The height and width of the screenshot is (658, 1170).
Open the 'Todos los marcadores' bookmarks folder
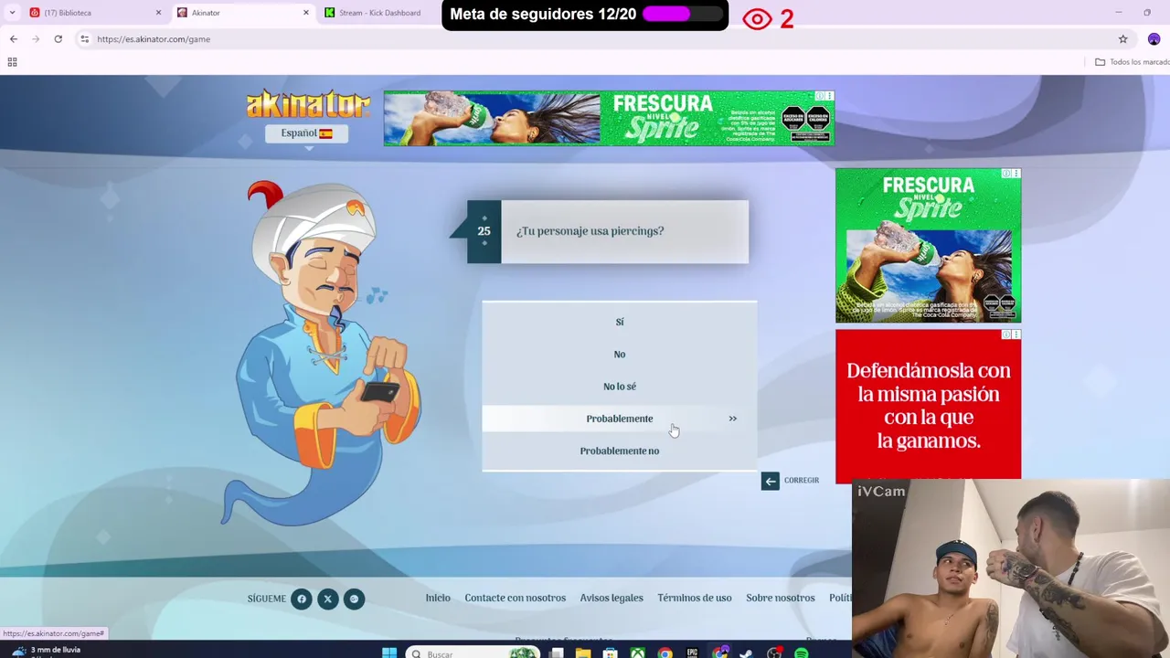(1133, 62)
